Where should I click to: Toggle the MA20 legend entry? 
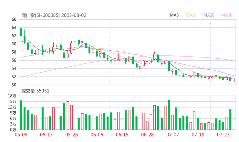[209, 15]
